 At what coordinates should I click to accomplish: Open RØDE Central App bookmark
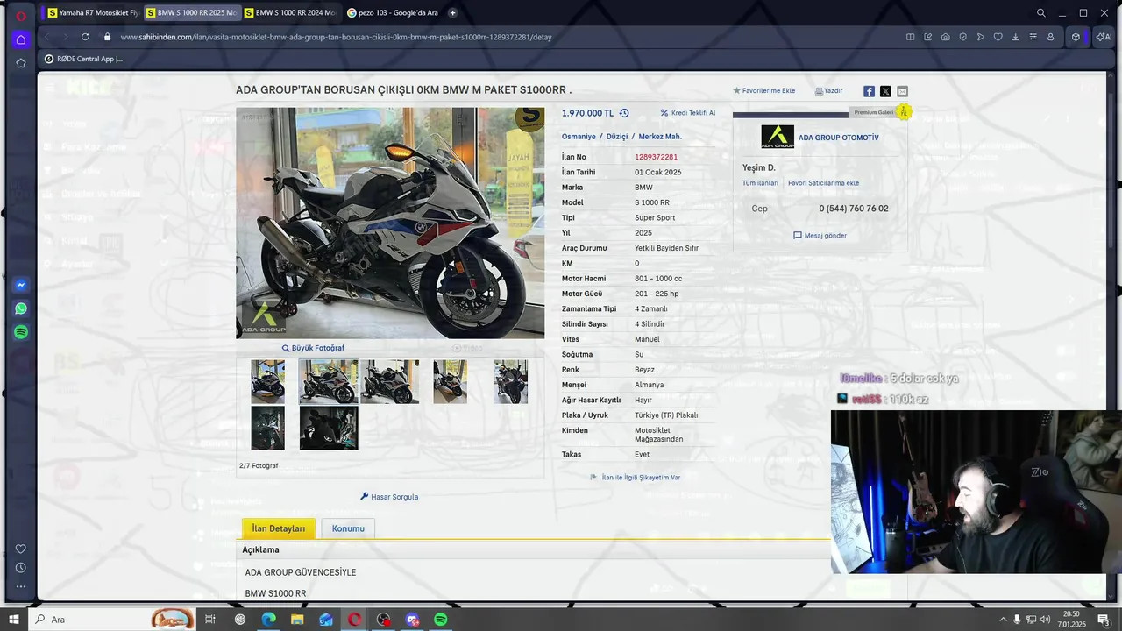point(84,59)
